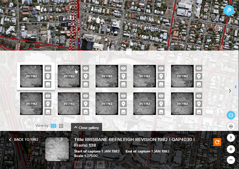Image resolution: width=239 pixels, height=169 pixels.
Task: Collapse gallery with Close gallery button
Action: tap(87, 128)
